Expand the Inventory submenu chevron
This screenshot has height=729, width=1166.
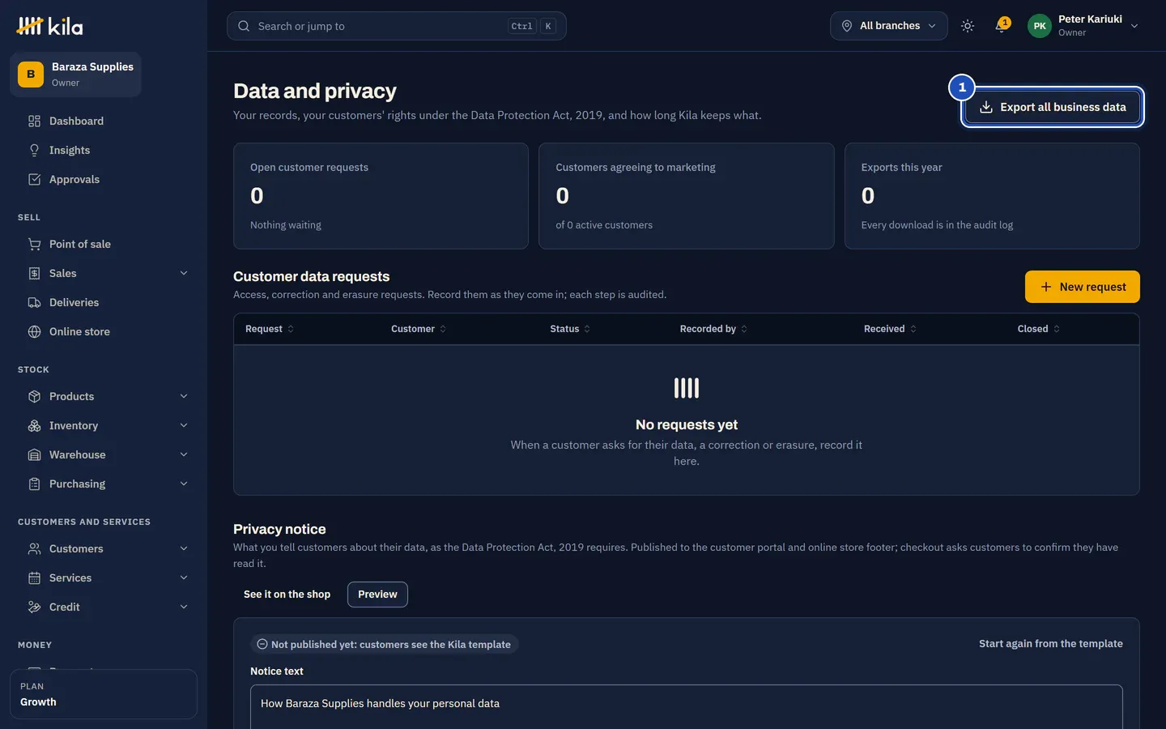[x=184, y=425]
